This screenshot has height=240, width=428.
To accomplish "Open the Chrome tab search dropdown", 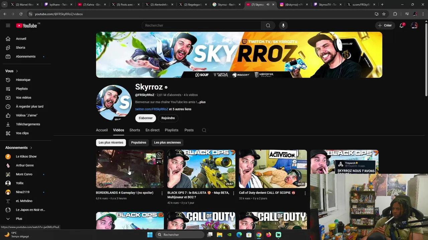I will click(5, 5).
